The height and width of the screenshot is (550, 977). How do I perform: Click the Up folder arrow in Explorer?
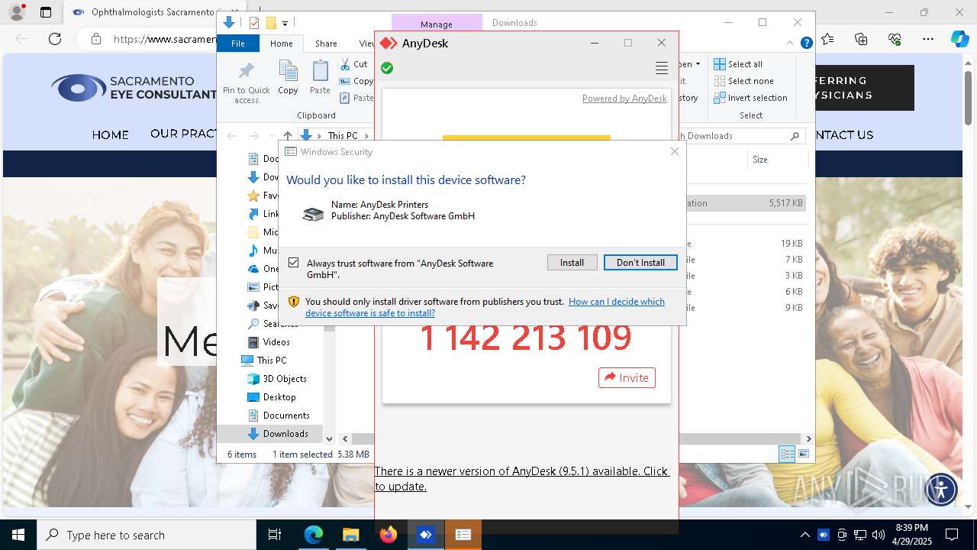288,136
